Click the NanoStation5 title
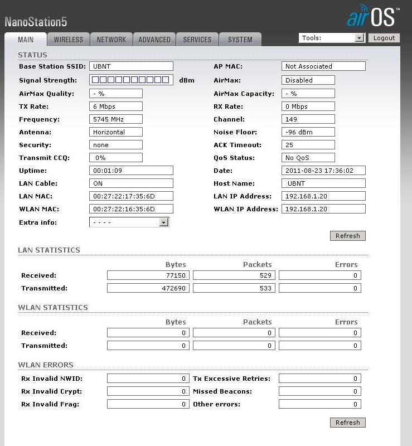Viewport: 412px width, 446px height. pyautogui.click(x=36, y=22)
